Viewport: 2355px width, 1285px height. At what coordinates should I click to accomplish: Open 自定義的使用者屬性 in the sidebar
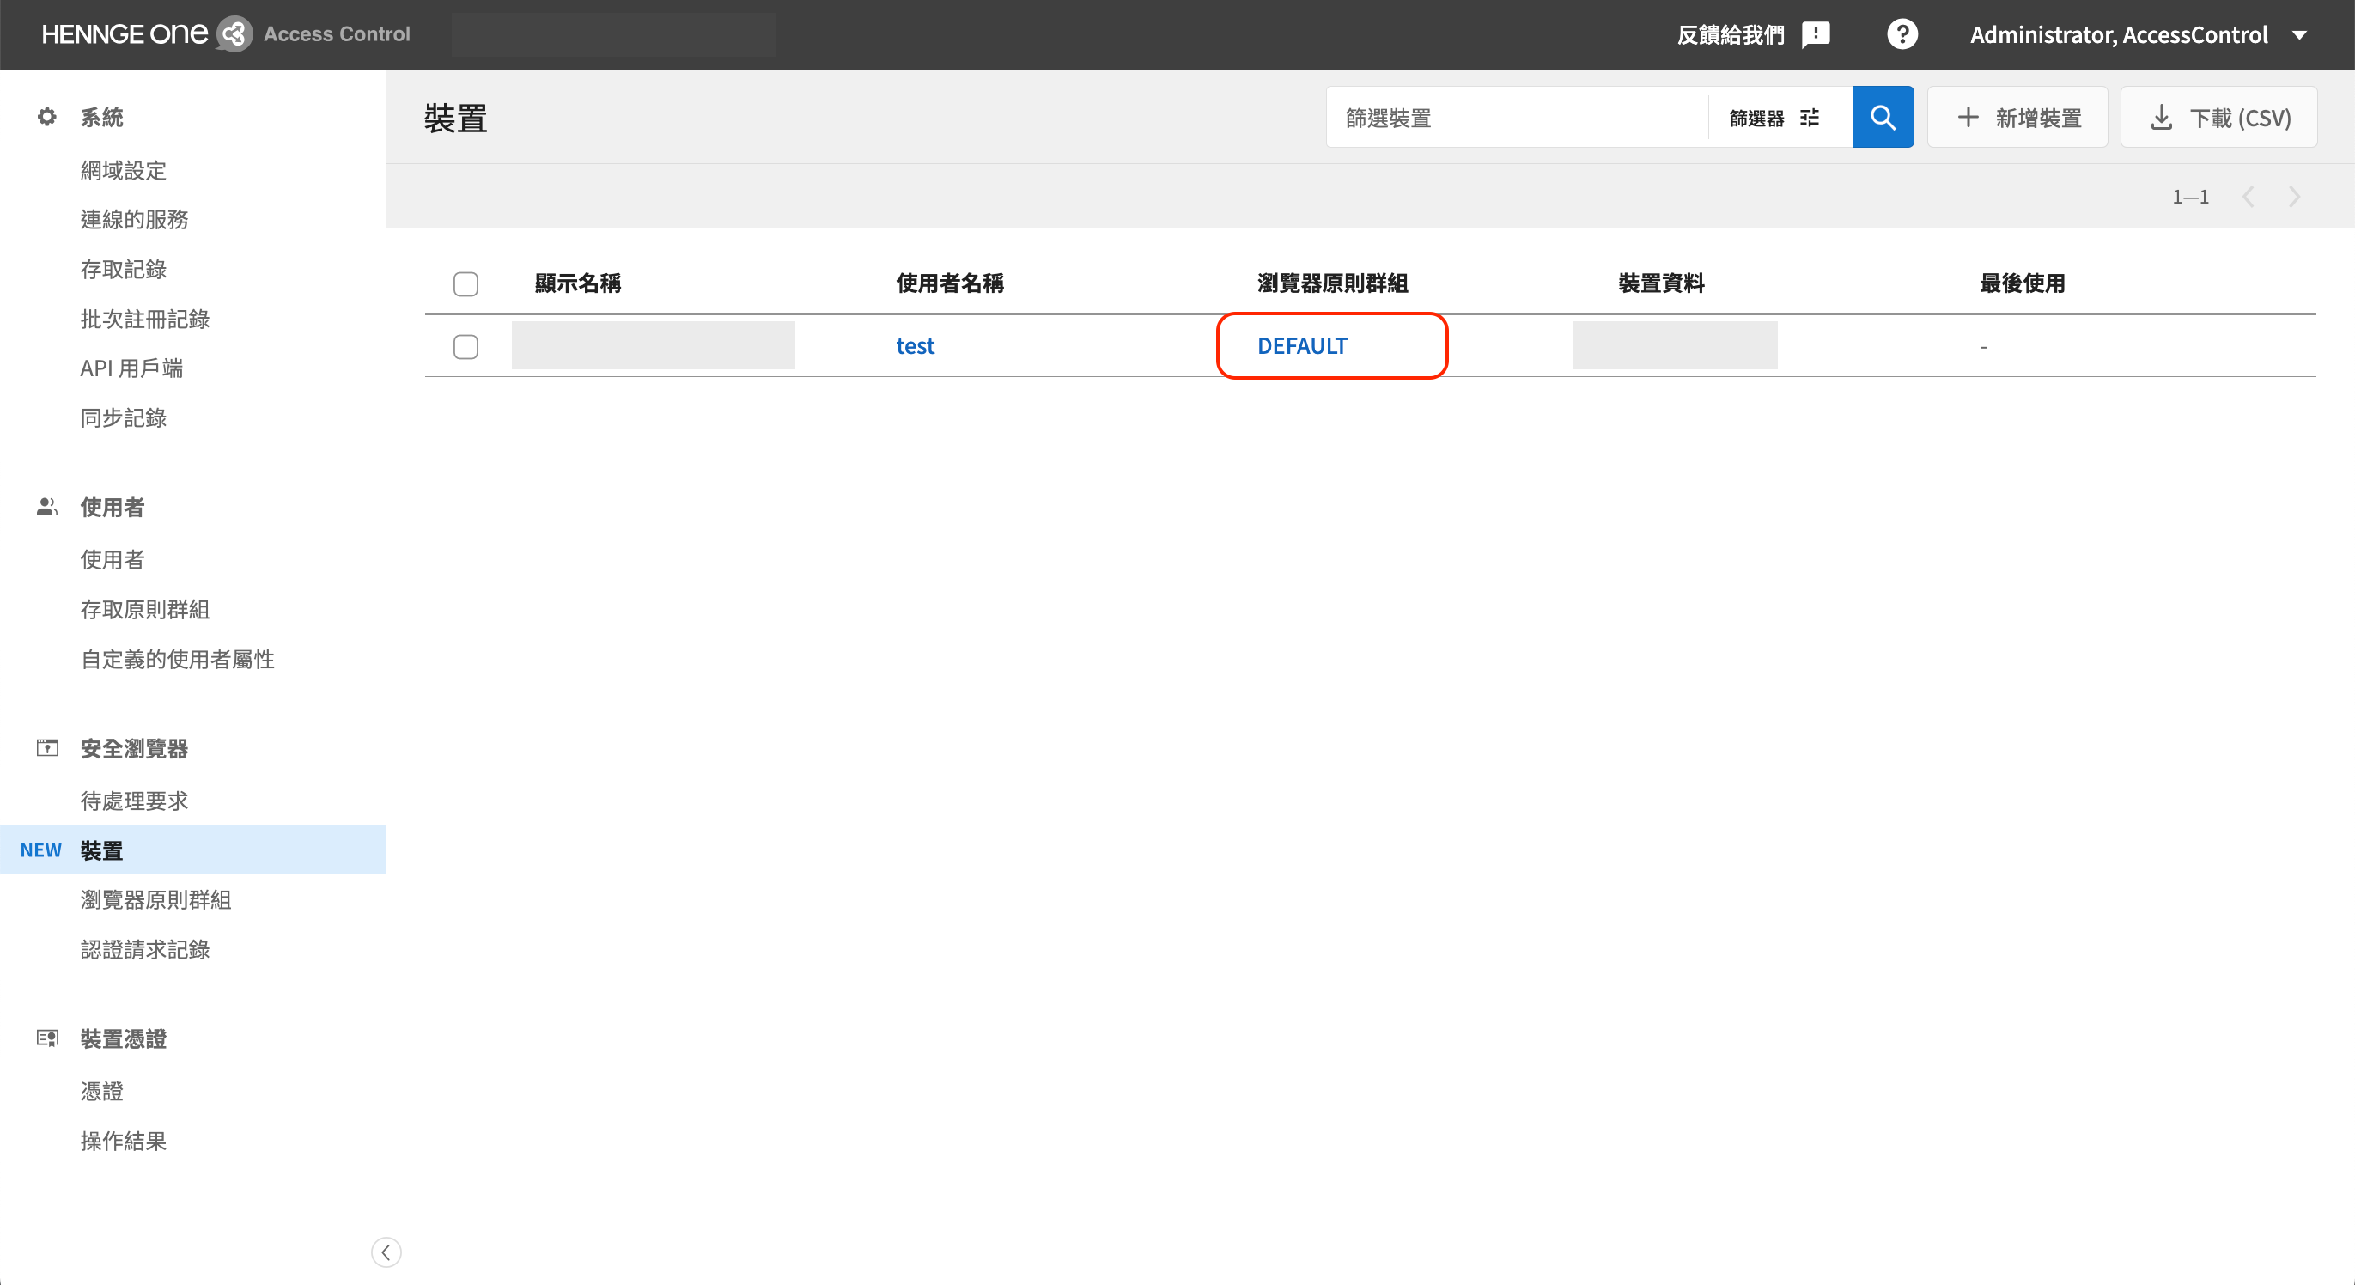point(178,659)
